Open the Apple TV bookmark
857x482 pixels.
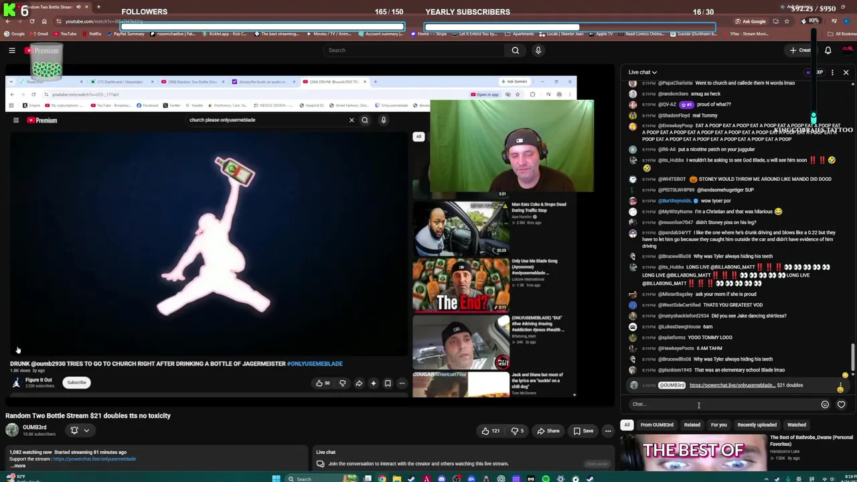click(x=601, y=33)
